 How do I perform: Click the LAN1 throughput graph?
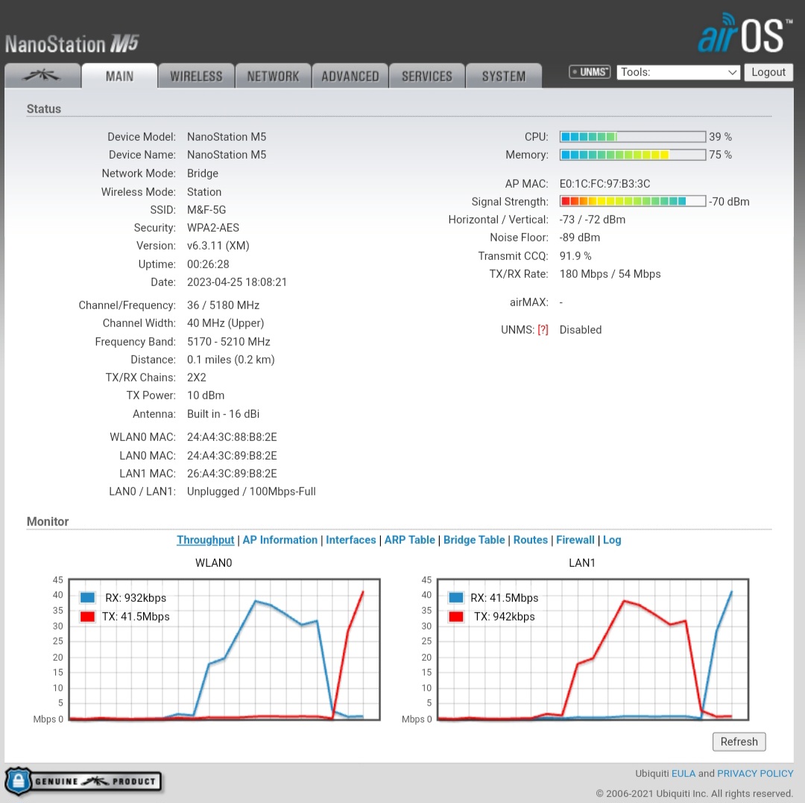[593, 650]
